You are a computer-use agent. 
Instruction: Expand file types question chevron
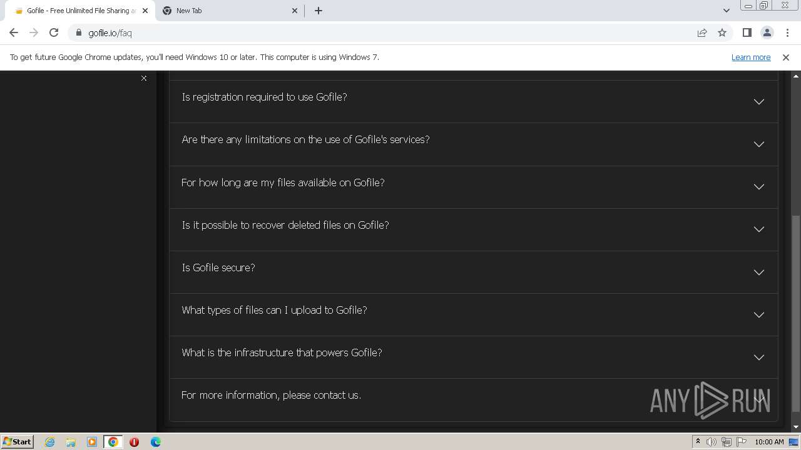point(759,314)
